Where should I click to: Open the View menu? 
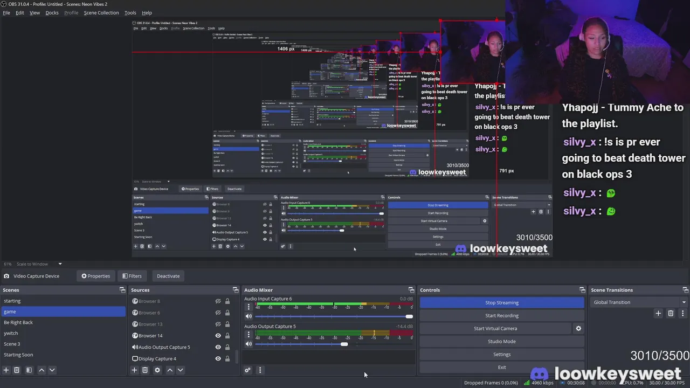point(34,12)
